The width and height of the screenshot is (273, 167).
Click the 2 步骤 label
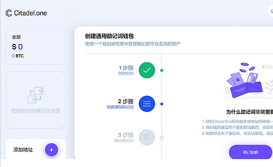tap(126, 101)
